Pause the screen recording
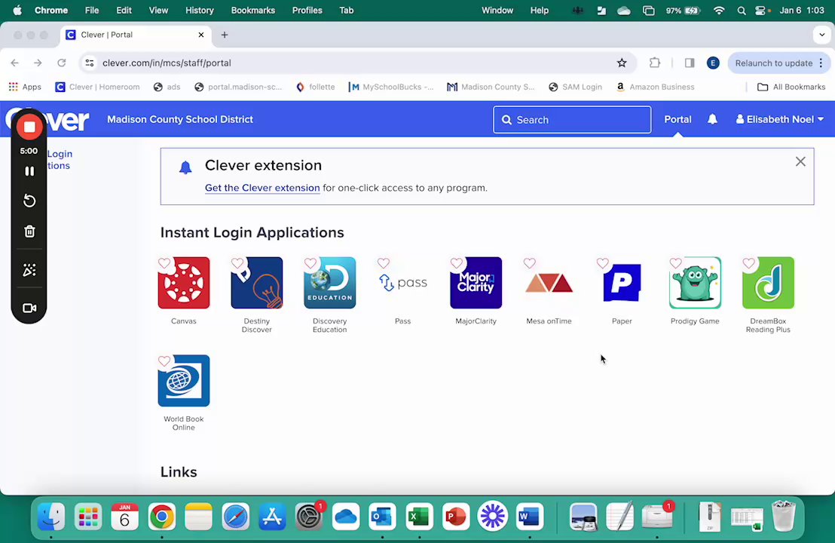Viewport: 835px width, 543px height. point(29,171)
